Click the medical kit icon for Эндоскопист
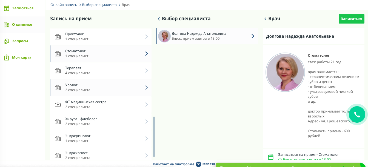368x167 pixels. click(58, 156)
